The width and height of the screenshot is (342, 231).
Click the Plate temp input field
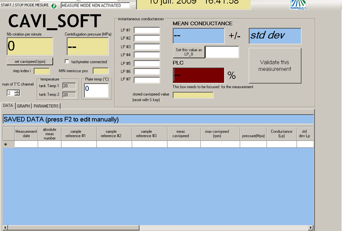[96, 91]
